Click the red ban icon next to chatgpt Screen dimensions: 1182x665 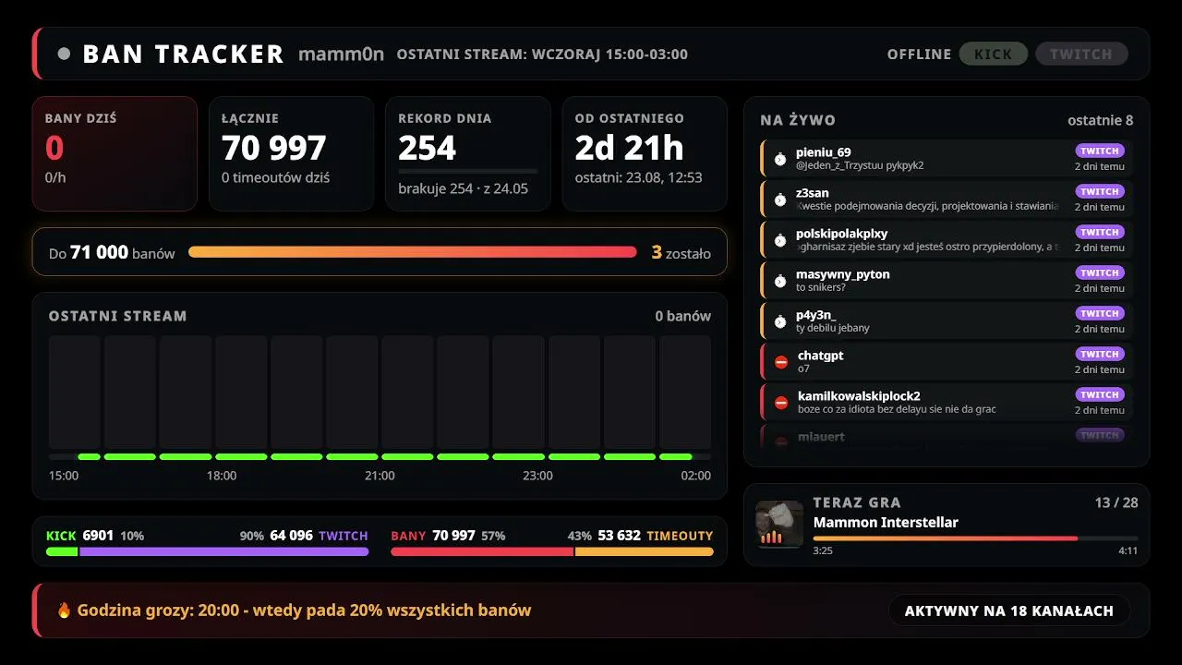click(781, 362)
